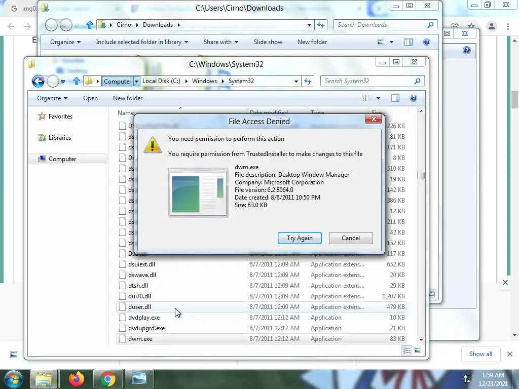Viewport: 519px width, 389px height.
Task: Switch to large thumbnails view icon in status bar
Action: click(418, 350)
